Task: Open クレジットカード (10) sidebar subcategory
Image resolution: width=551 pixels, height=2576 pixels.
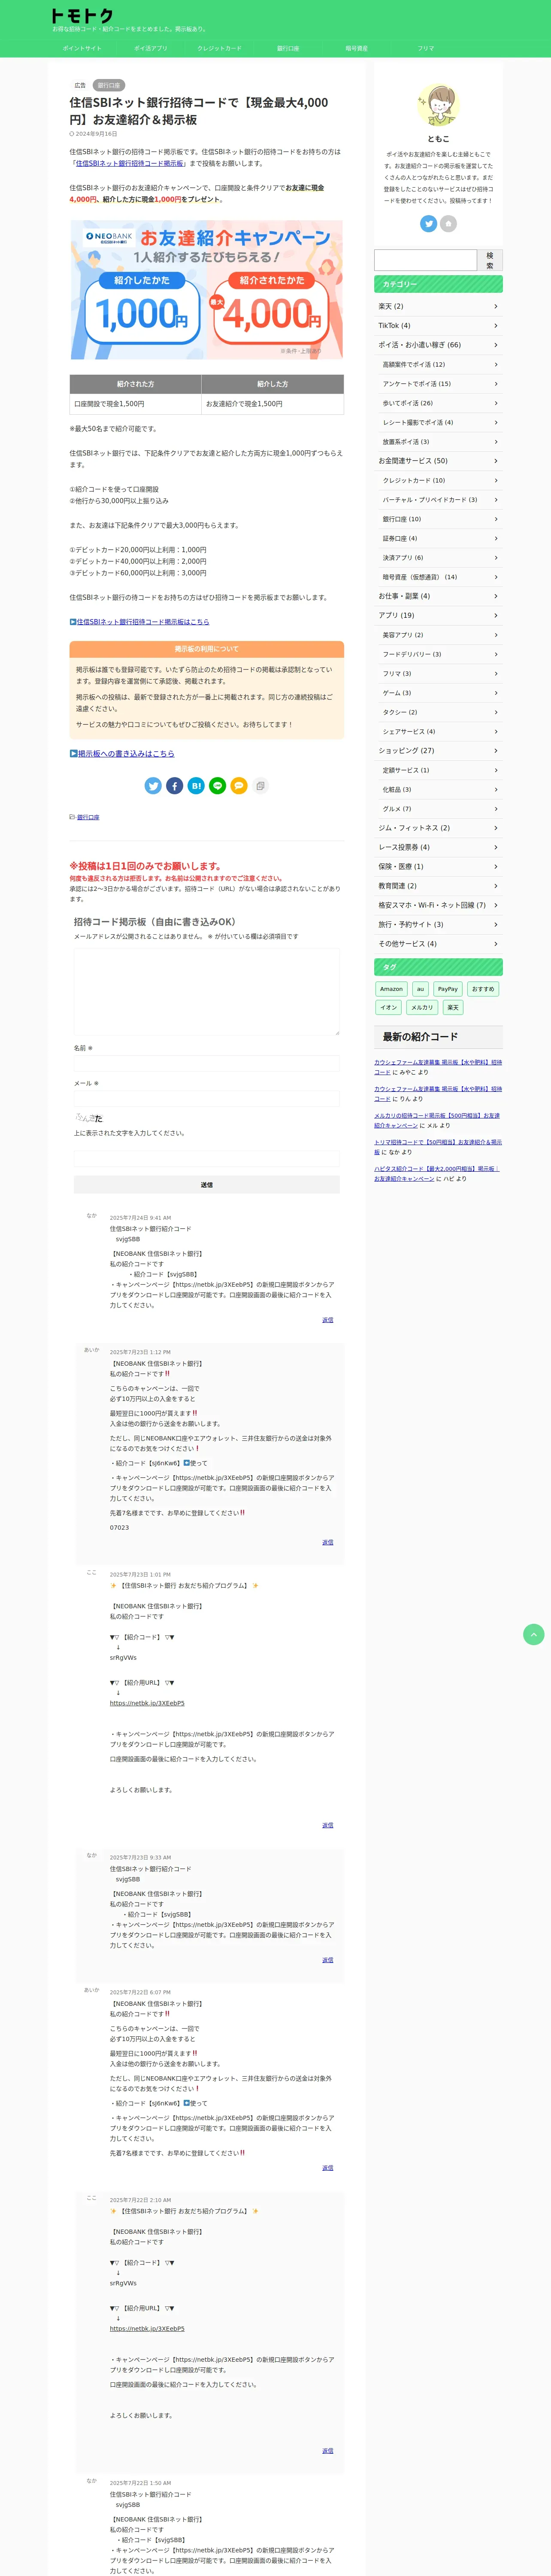Action: click(440, 480)
